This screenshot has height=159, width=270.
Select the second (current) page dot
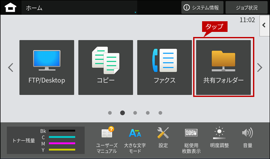click(122, 113)
